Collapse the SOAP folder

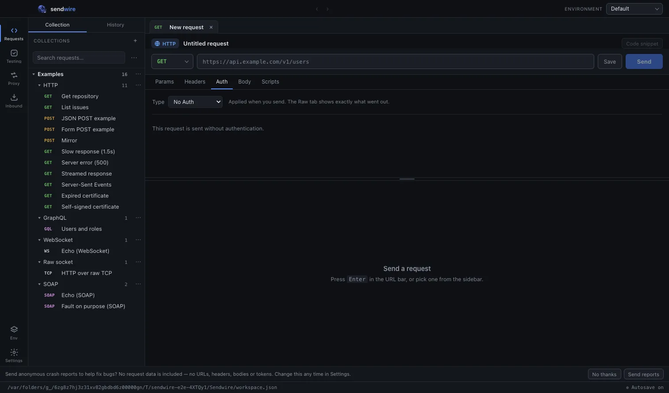point(39,284)
